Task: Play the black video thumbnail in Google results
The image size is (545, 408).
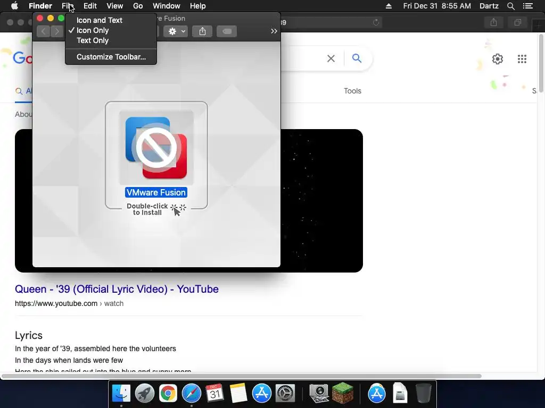Action: pyautogui.click(x=321, y=200)
